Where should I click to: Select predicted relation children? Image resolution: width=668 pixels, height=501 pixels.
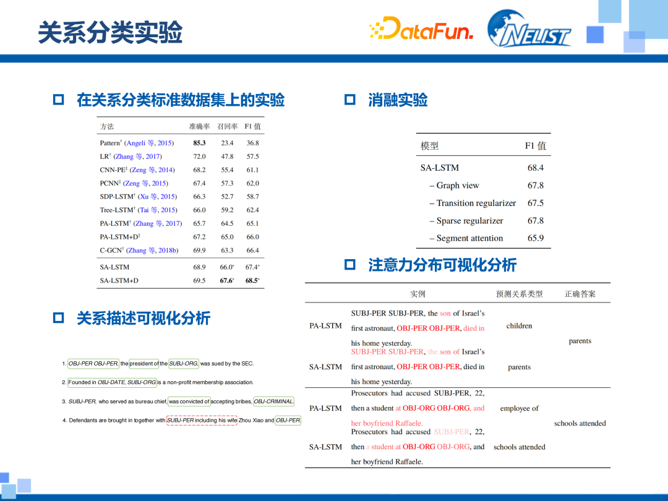519,326
